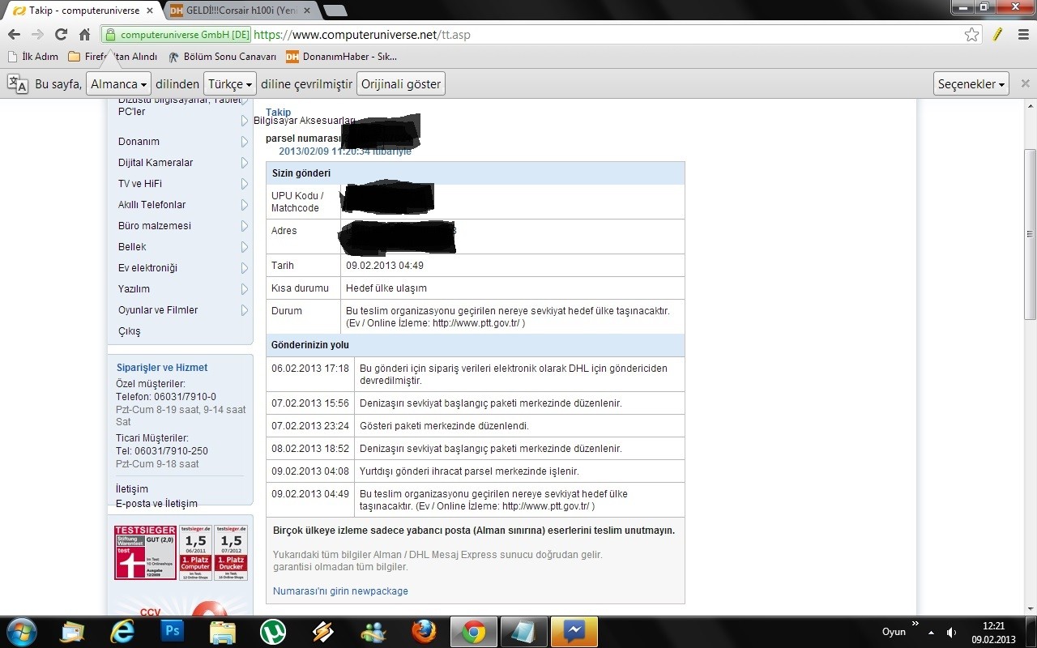
Task: Open the İletişim sidebar link
Action: [132, 489]
